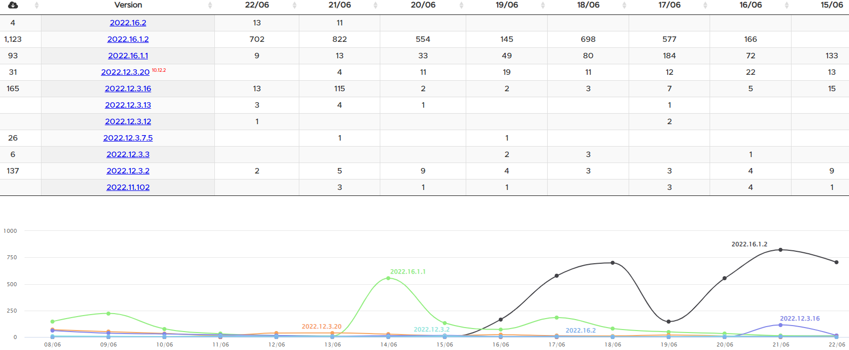Sort the 22/06 column using its arrows
The image size is (849, 350).
coord(294,5)
